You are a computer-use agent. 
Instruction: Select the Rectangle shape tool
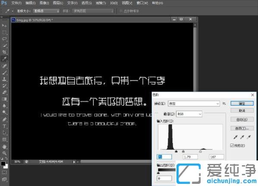pos(4,139)
